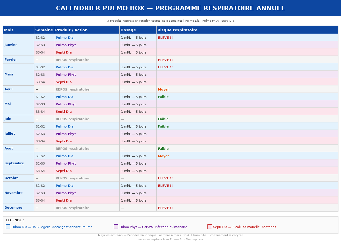This screenshot has width=341, height=242.
Task: Click the S3-S4 week cell in Novembre
Action: pos(44,200)
